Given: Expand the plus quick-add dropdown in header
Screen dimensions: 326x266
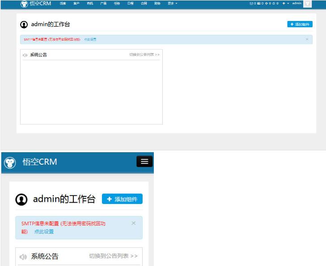Looking at the screenshot, I should [285, 4].
